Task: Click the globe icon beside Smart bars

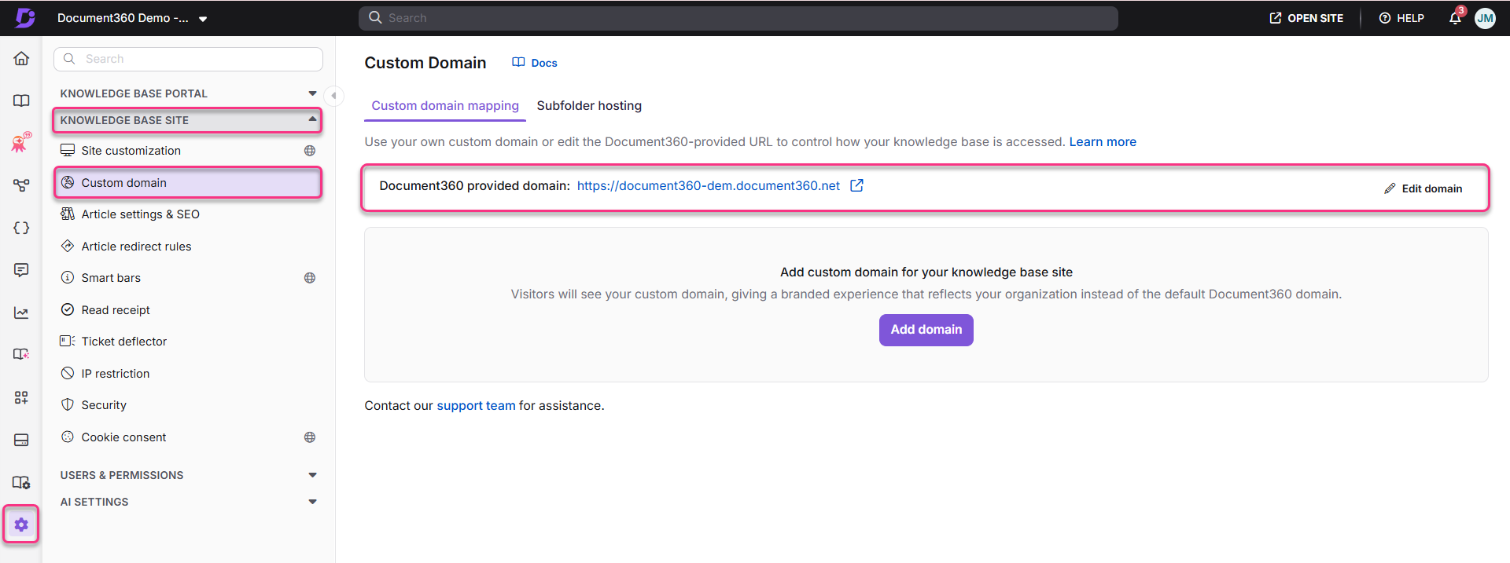Action: click(x=310, y=278)
